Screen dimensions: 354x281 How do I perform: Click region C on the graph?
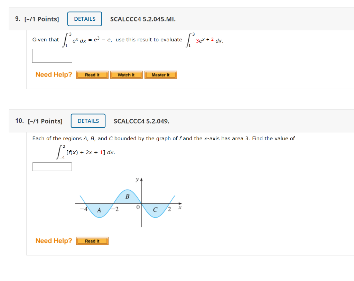click(x=155, y=209)
